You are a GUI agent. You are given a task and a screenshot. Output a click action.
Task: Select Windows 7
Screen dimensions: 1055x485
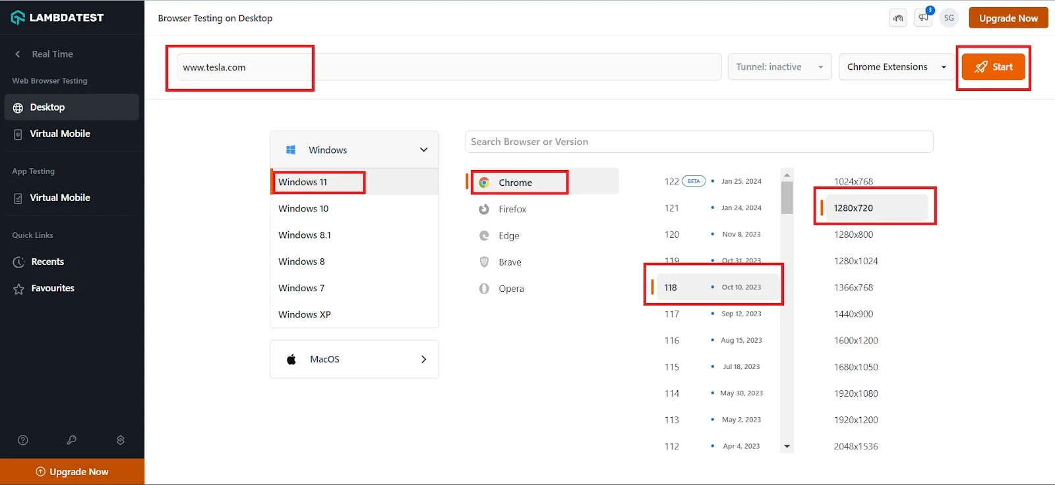click(354, 288)
